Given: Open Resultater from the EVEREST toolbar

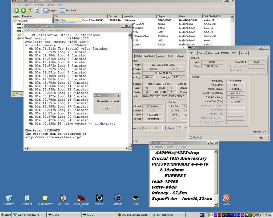Looking at the screenshot, I should [69, 10].
